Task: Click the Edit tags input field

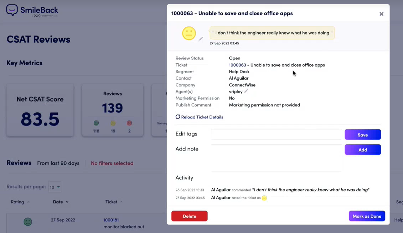Action: point(276,134)
